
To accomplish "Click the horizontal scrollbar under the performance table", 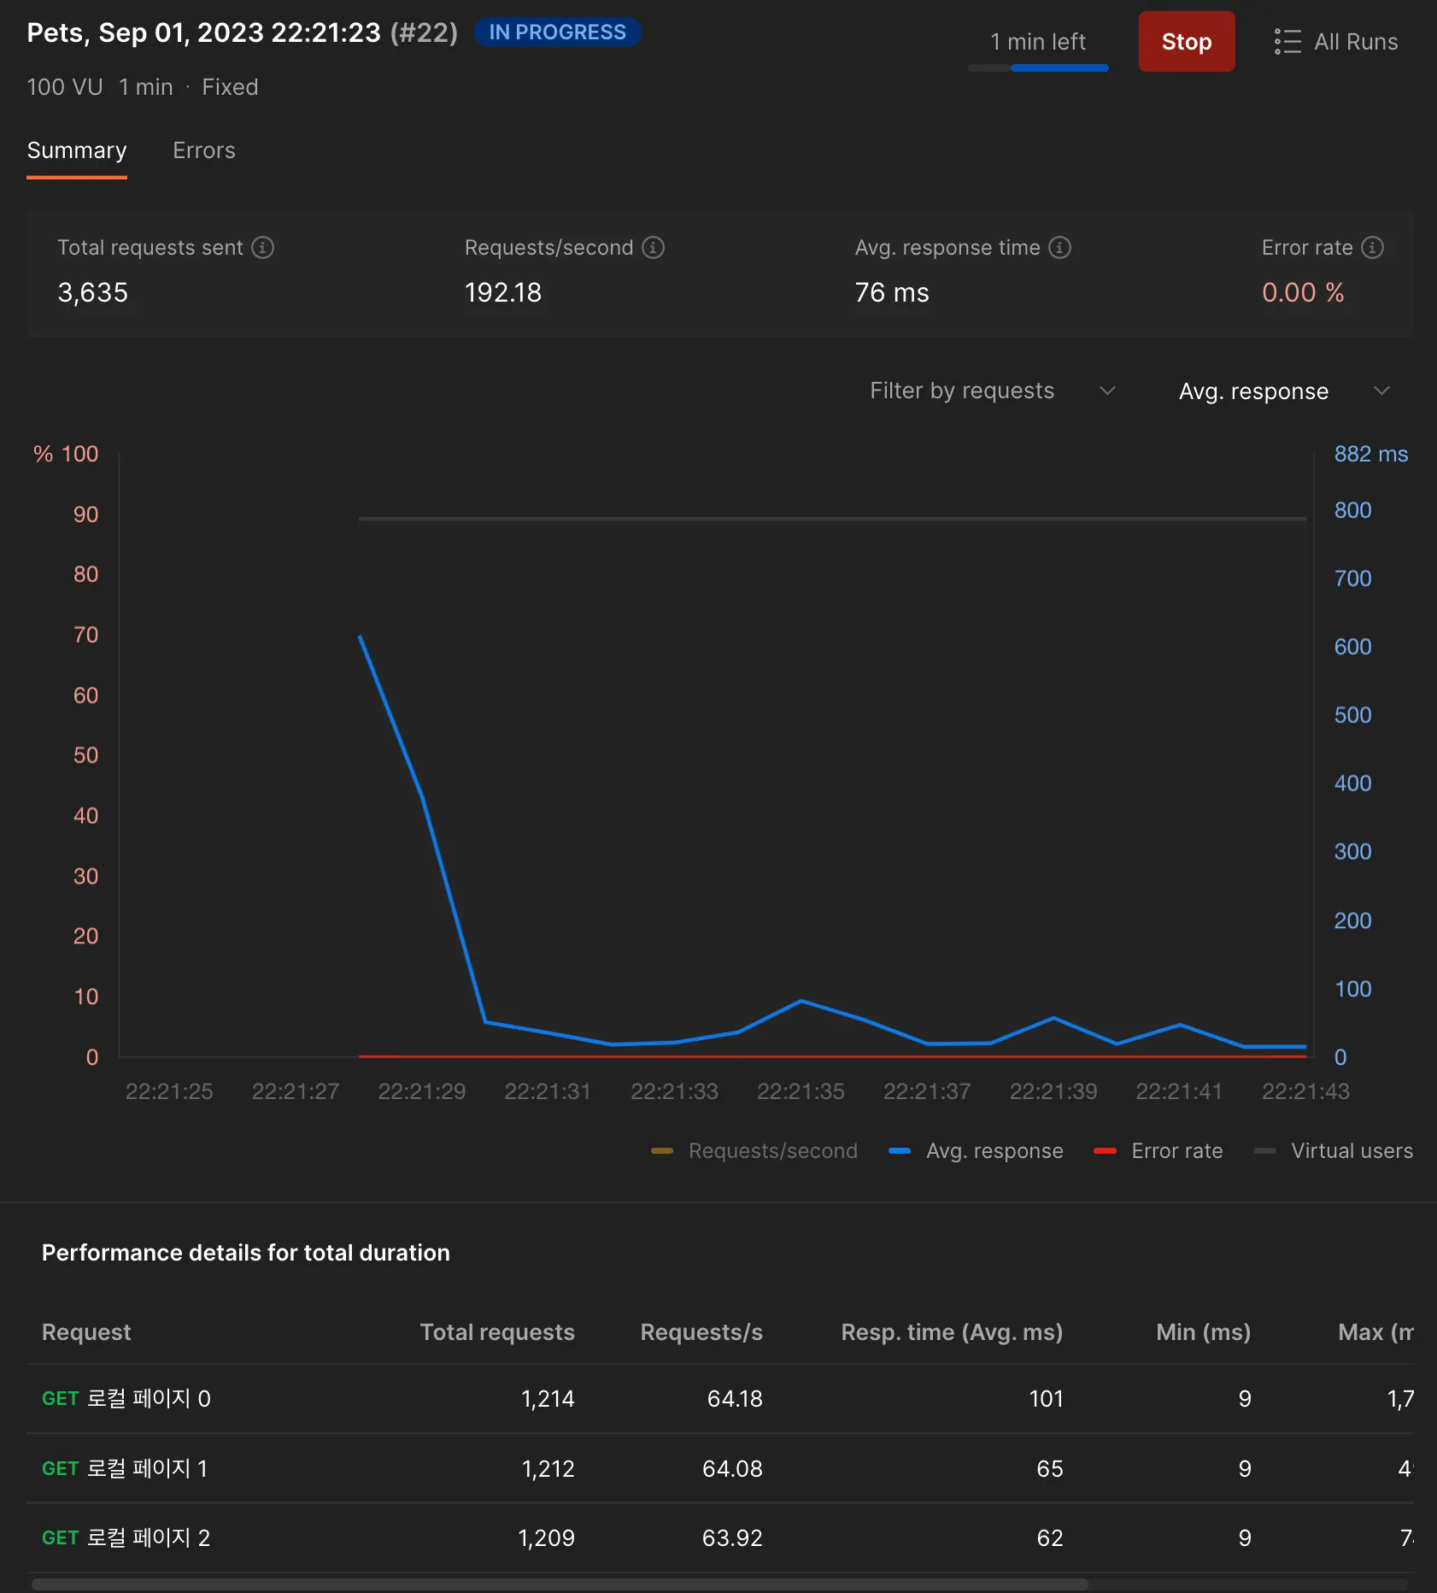I will coord(560,1584).
